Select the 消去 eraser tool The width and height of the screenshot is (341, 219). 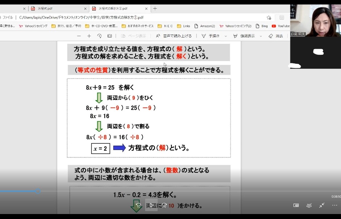[x=276, y=36]
